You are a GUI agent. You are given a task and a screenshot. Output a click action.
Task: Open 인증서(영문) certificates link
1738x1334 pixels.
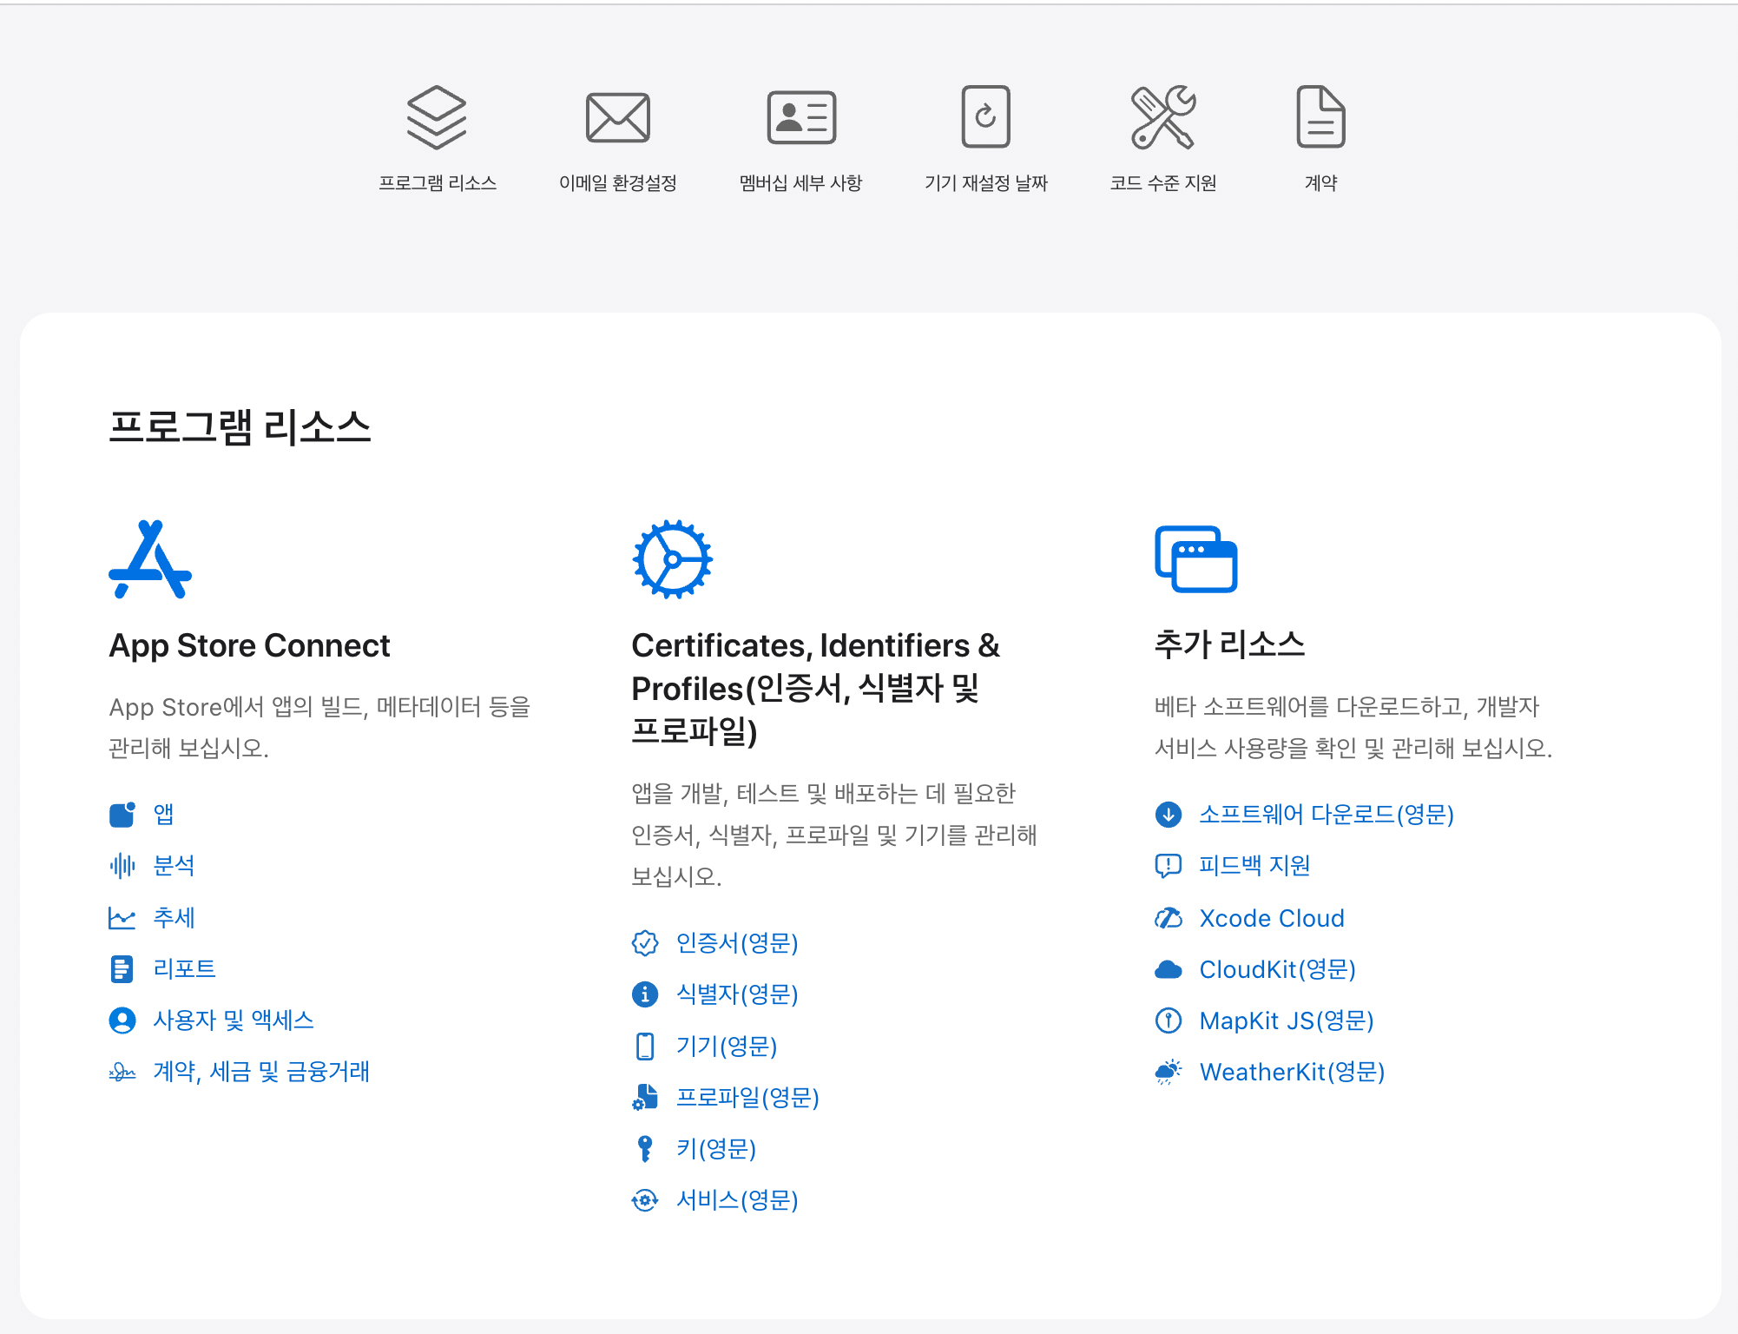click(736, 943)
